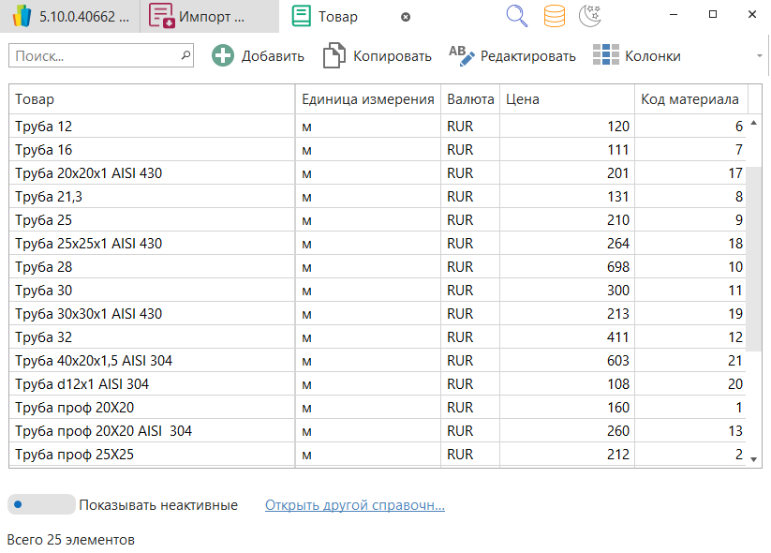Sort by the Код материала column header

(x=689, y=99)
